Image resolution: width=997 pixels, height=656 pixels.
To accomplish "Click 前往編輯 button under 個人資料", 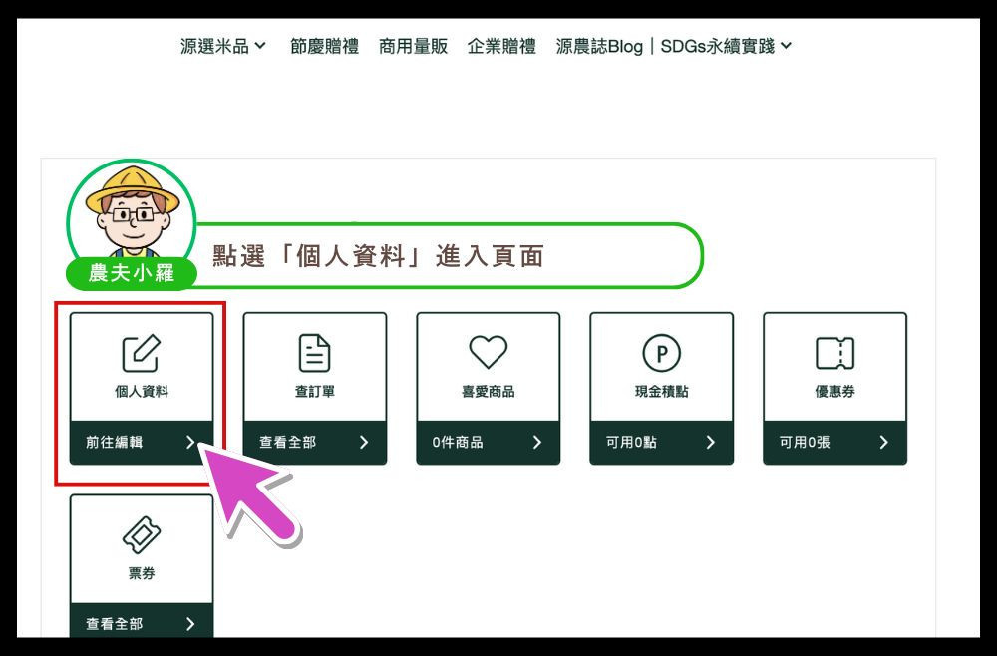I will point(142,443).
